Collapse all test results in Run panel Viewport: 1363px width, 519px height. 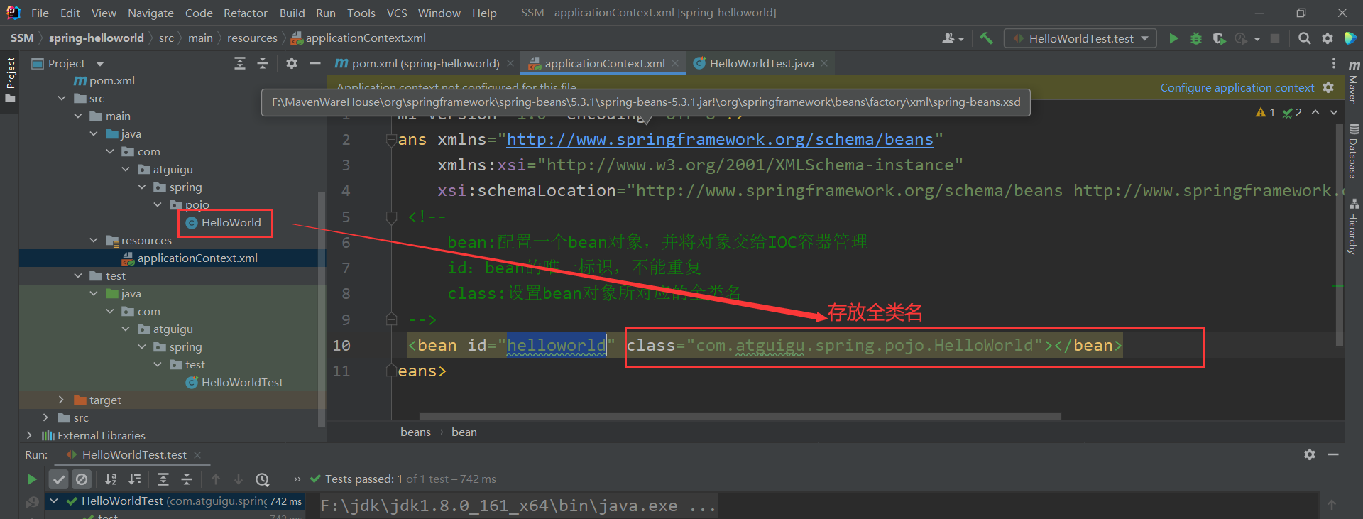click(x=187, y=479)
